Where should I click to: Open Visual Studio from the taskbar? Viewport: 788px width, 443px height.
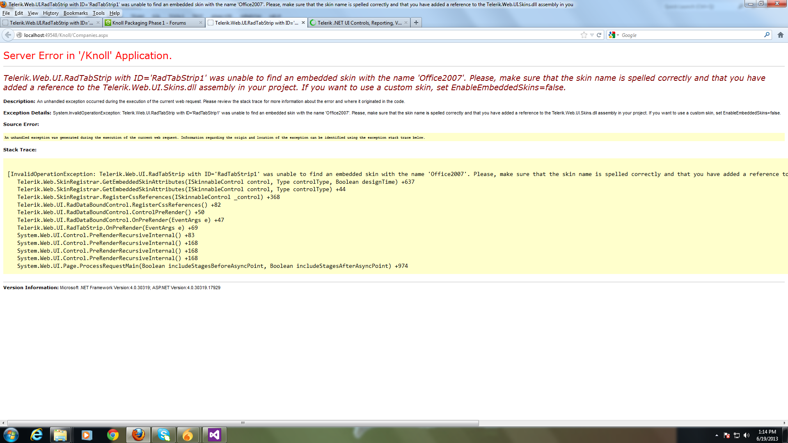(214, 435)
